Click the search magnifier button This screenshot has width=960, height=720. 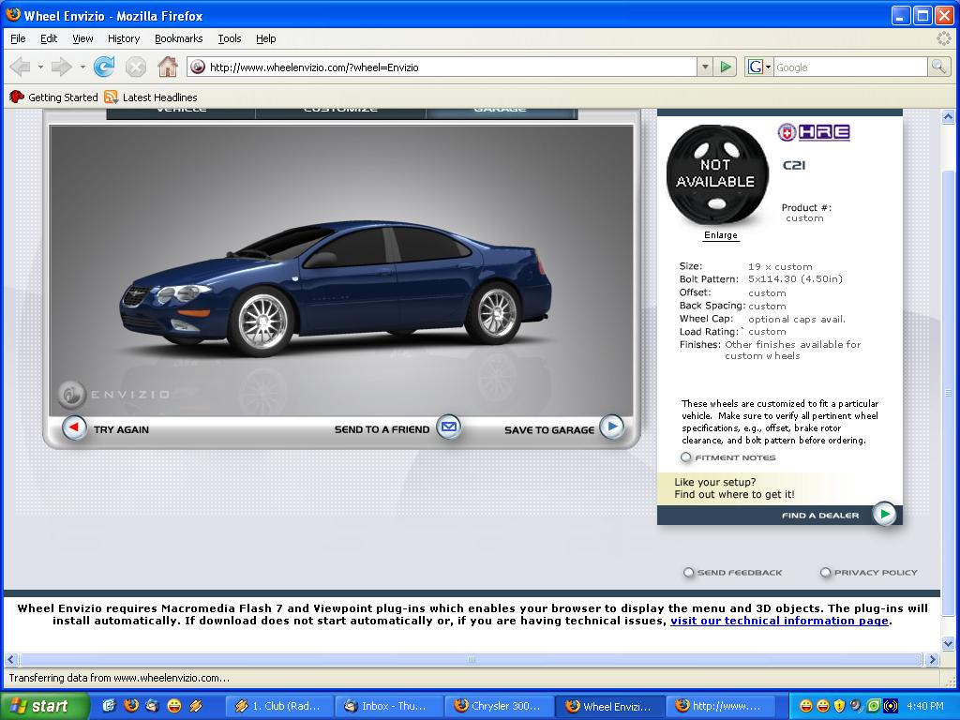[937, 67]
